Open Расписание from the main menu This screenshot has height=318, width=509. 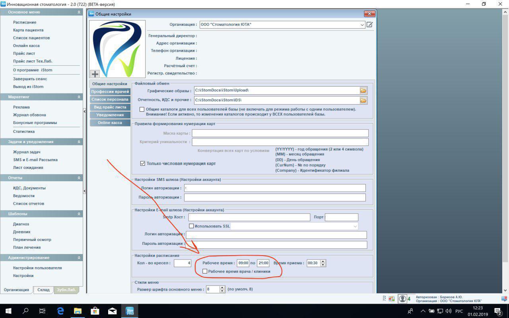(x=25, y=22)
